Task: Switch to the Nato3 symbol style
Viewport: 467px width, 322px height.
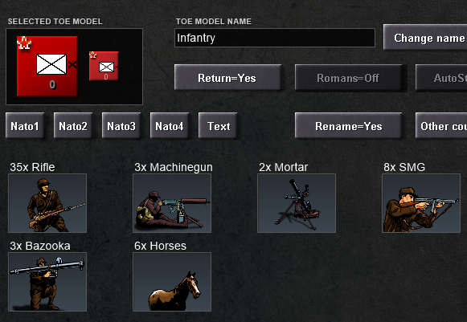Action: click(x=121, y=125)
